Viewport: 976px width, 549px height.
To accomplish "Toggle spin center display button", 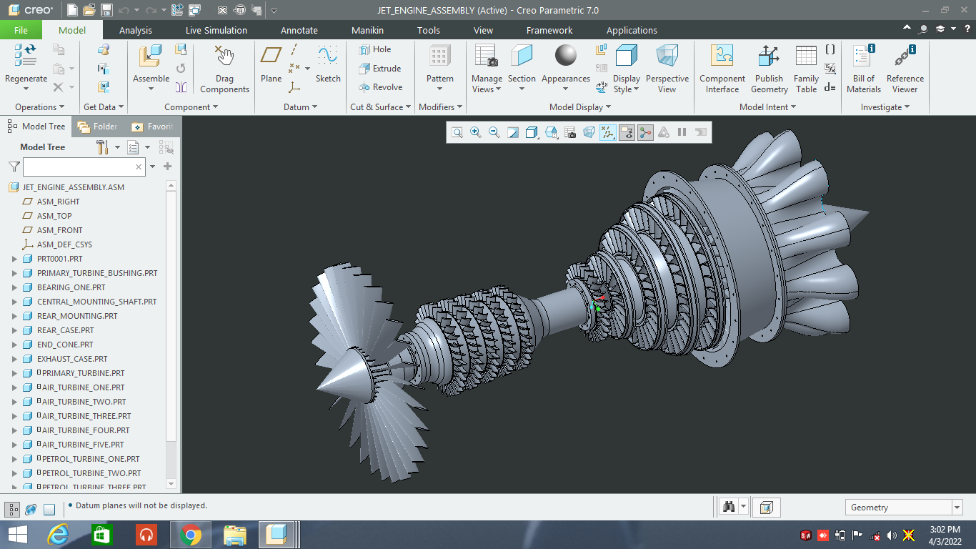I will tap(645, 132).
